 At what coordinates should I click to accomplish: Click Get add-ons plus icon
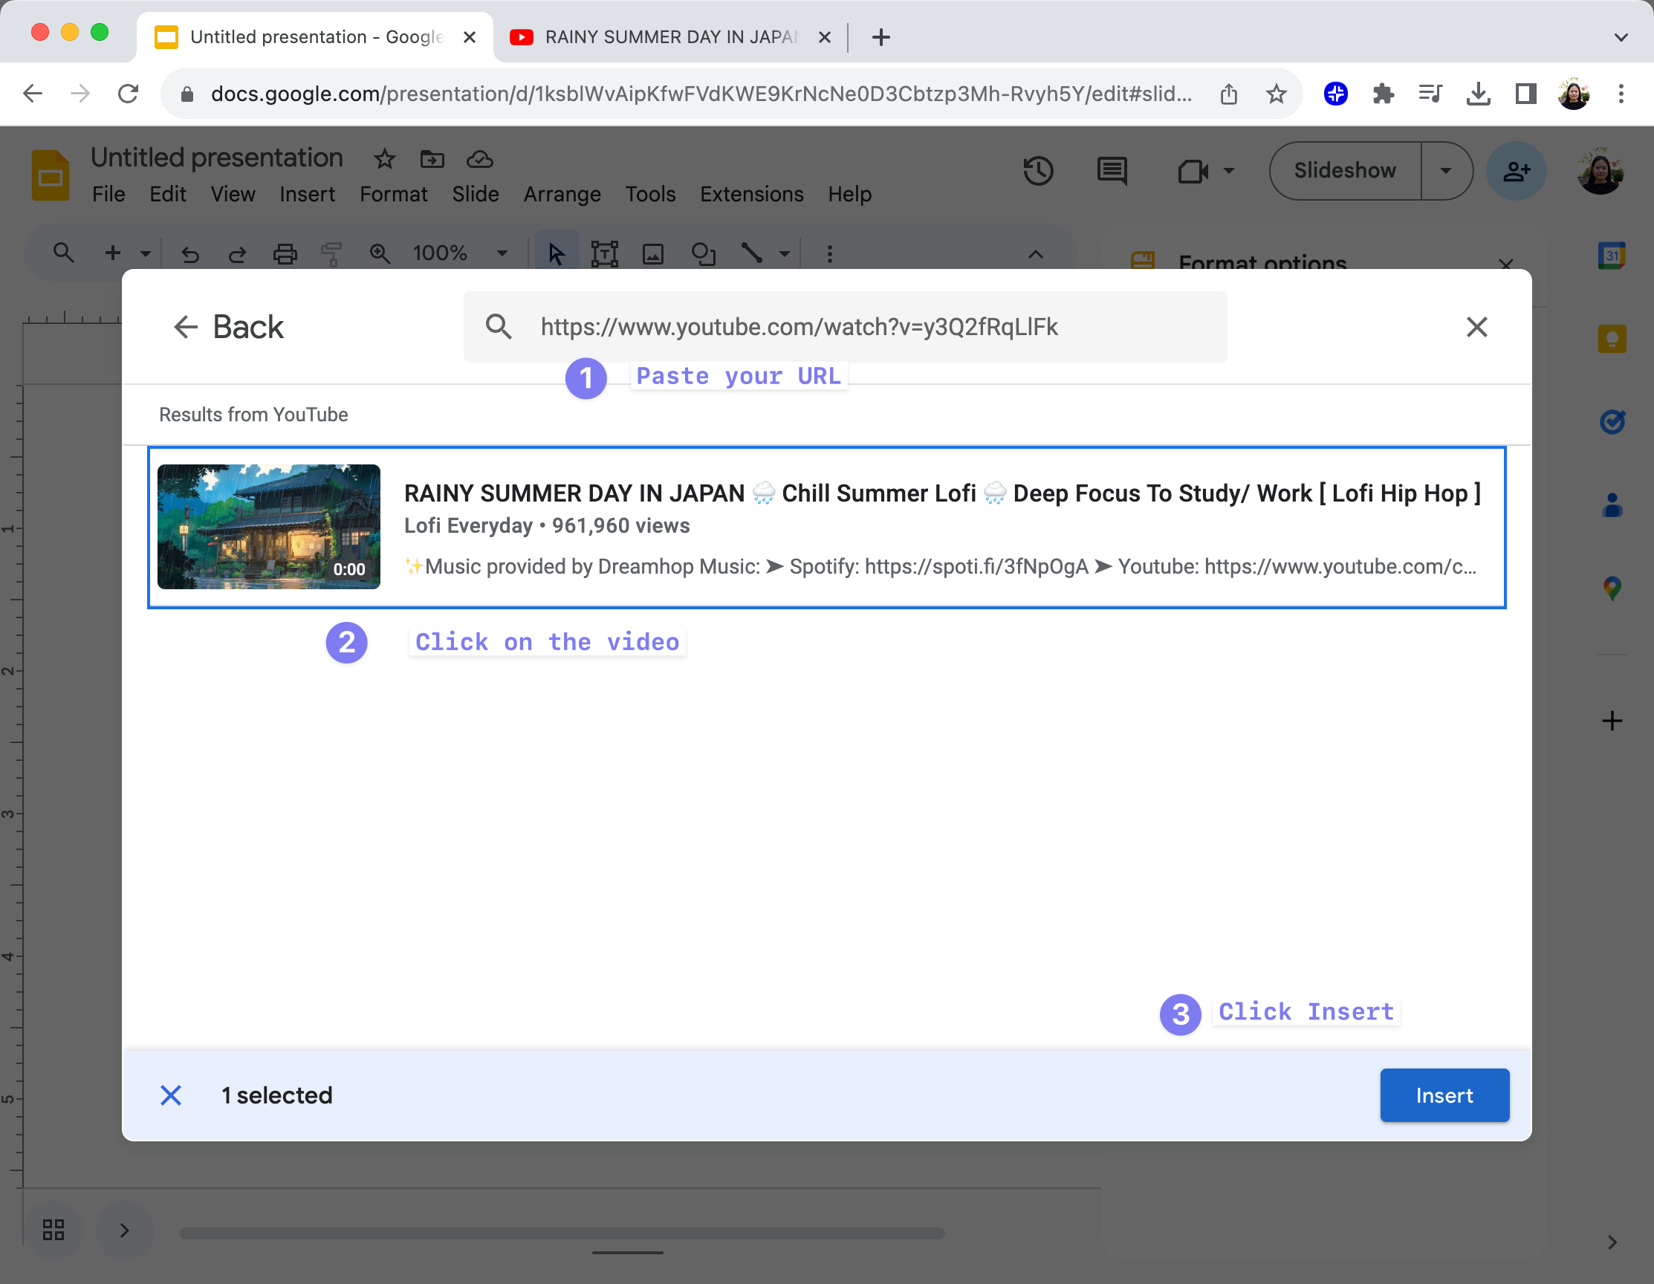pyautogui.click(x=1612, y=721)
